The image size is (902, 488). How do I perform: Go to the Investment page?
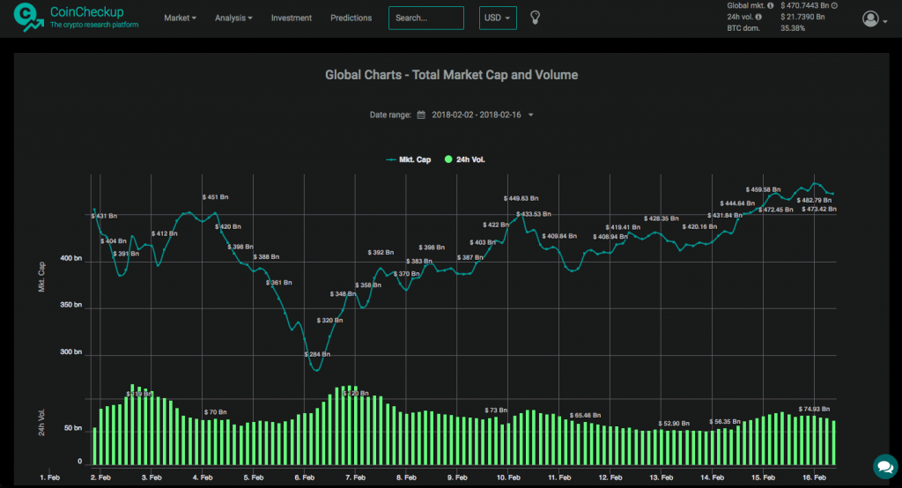click(x=291, y=18)
